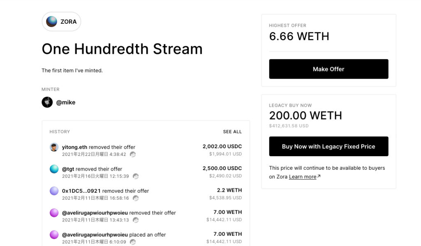This screenshot has width=421, height=246.
Task: Open transaction icon beside 13:43:13 timestamp
Action: point(136,220)
